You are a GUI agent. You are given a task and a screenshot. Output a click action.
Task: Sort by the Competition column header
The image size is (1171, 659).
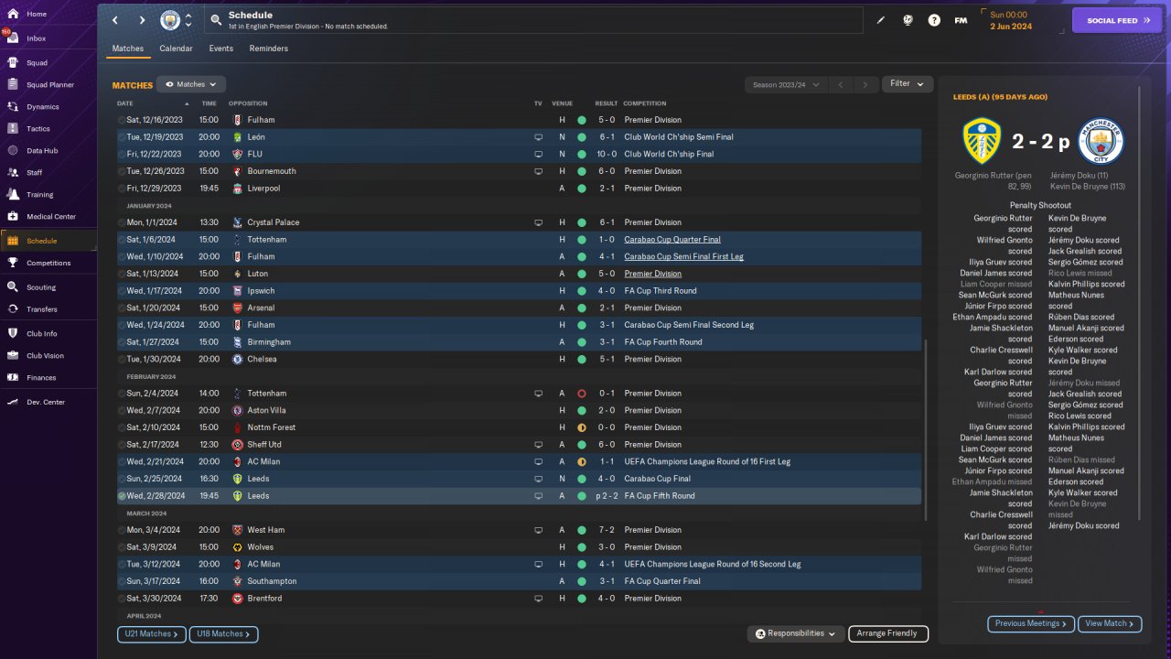(645, 103)
